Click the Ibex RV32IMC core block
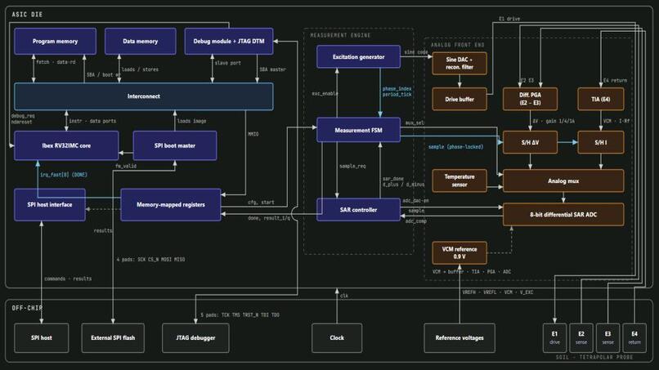 click(66, 145)
